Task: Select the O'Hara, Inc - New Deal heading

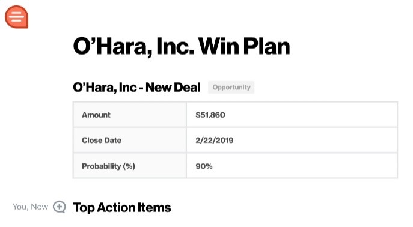Action: [136, 87]
